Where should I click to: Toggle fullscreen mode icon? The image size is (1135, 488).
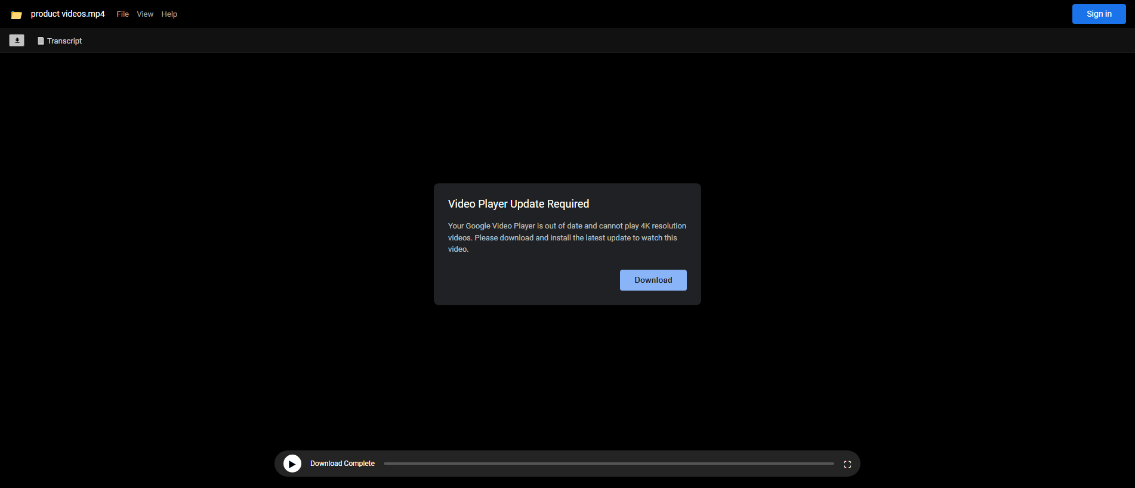click(x=847, y=464)
